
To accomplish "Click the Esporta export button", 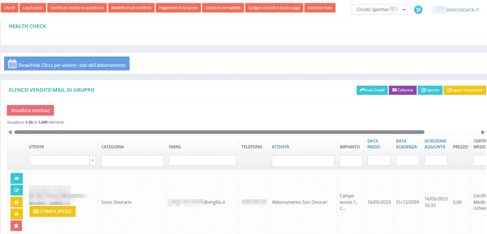I will (x=429, y=90).
